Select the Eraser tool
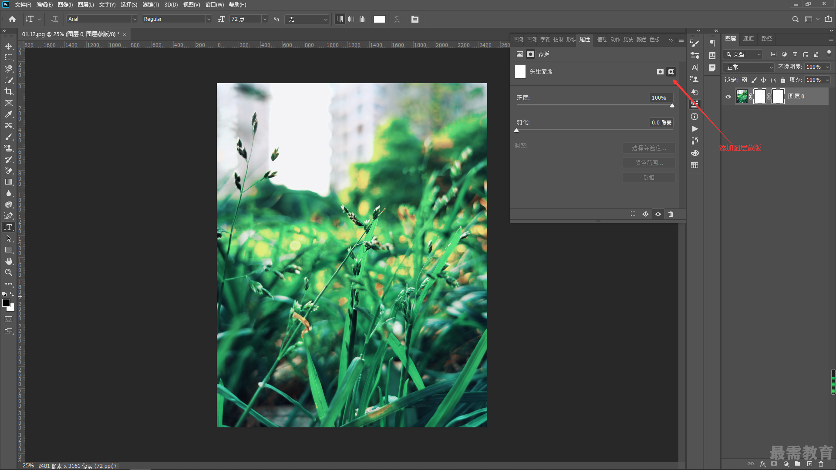Screen dimensions: 836x470 [x=9, y=171]
